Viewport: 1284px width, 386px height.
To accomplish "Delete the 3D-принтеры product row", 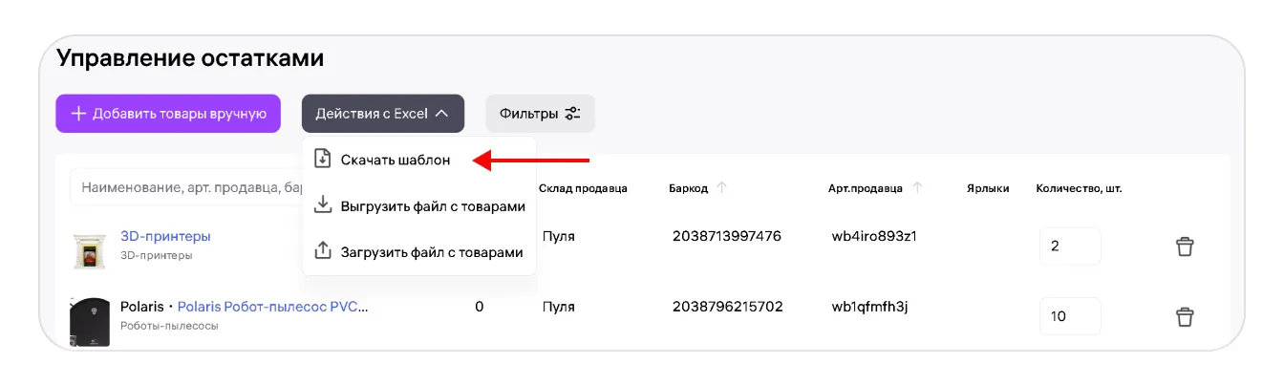I will [x=1185, y=247].
